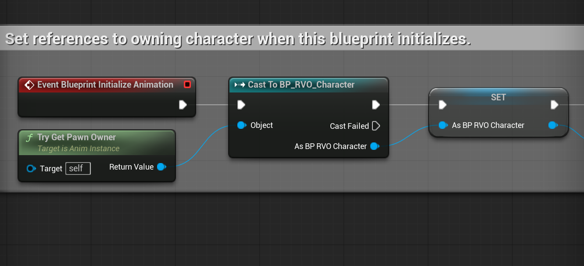This screenshot has width=584, height=266.
Task: Click the SET node's blue output value pin
Action: (553, 125)
